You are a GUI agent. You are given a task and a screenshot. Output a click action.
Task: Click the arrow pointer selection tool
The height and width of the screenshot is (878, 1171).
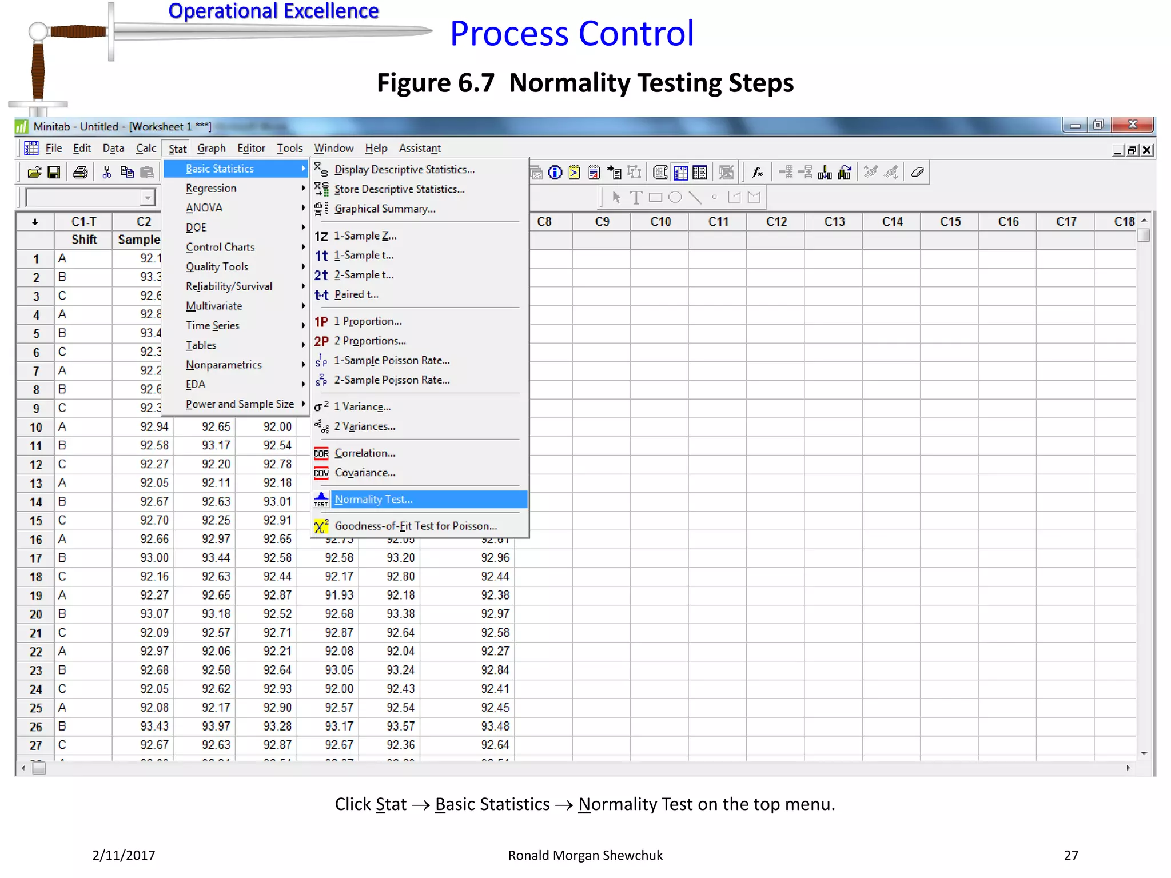[616, 197]
